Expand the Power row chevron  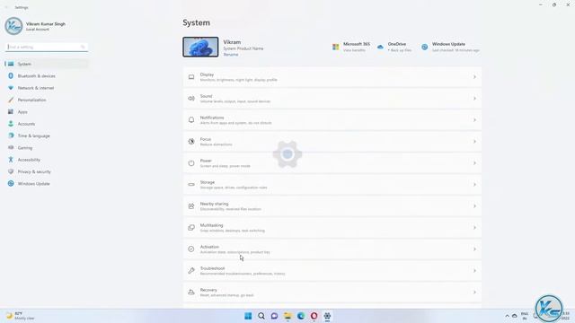click(474, 163)
